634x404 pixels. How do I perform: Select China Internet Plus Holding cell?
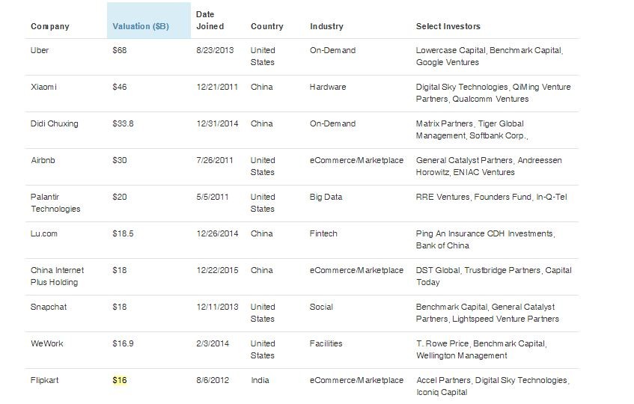(57, 276)
